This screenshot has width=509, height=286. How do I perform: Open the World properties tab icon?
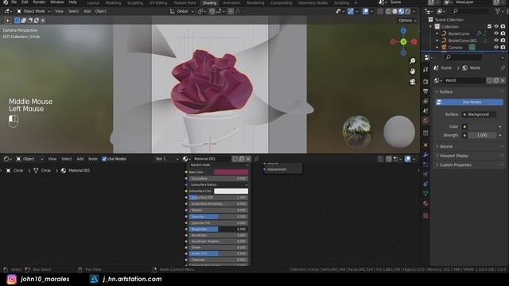(425, 121)
